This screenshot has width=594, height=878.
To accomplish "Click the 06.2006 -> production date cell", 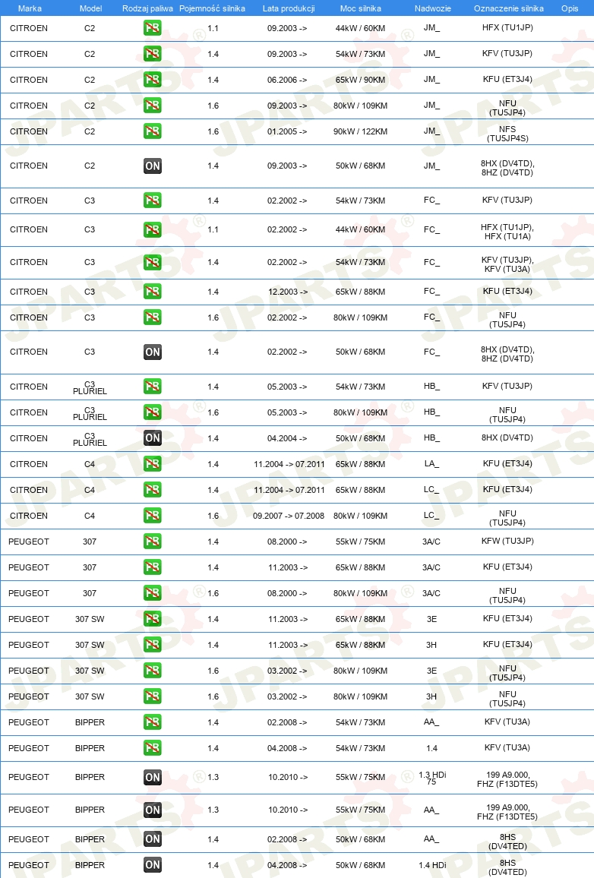I will click(x=287, y=80).
